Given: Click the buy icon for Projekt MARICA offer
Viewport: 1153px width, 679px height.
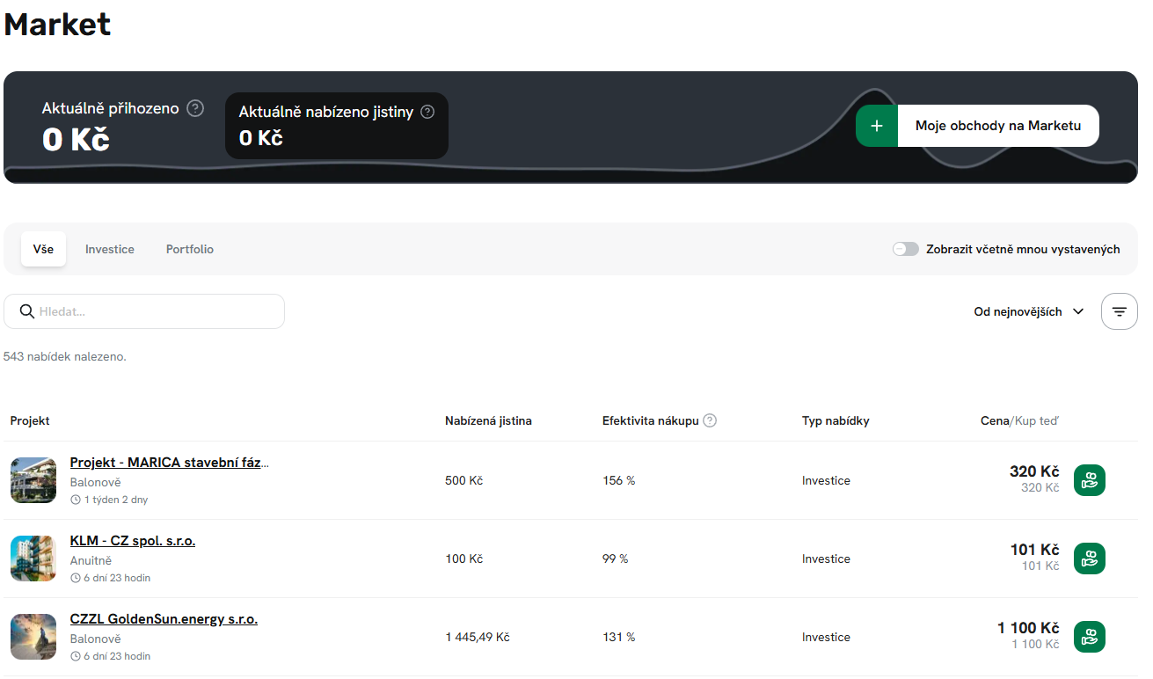Looking at the screenshot, I should click(1089, 480).
